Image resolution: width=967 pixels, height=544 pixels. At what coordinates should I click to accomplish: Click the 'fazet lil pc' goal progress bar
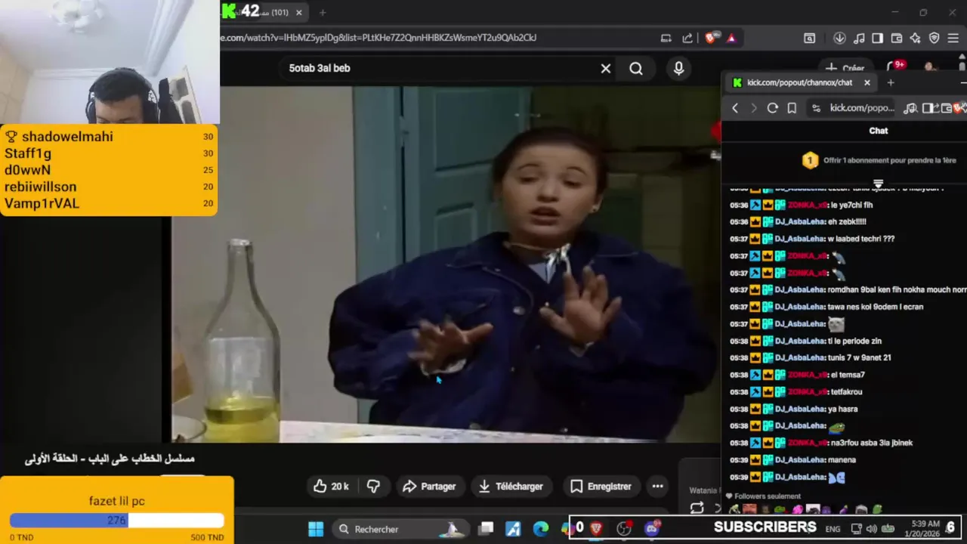117,520
